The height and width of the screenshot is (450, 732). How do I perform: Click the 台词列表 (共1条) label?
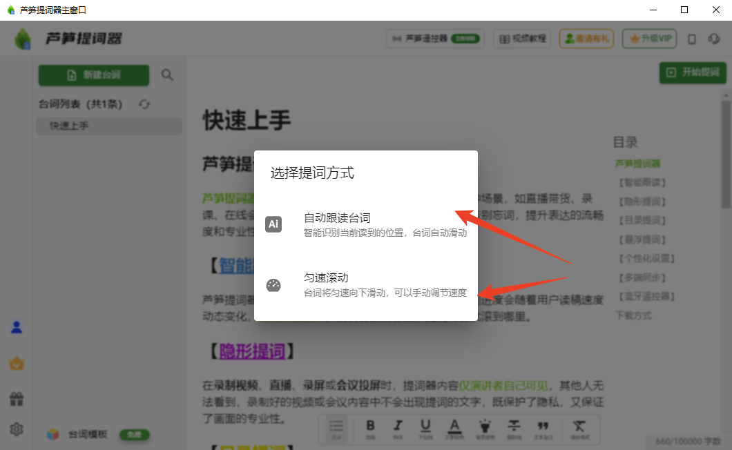80,104
